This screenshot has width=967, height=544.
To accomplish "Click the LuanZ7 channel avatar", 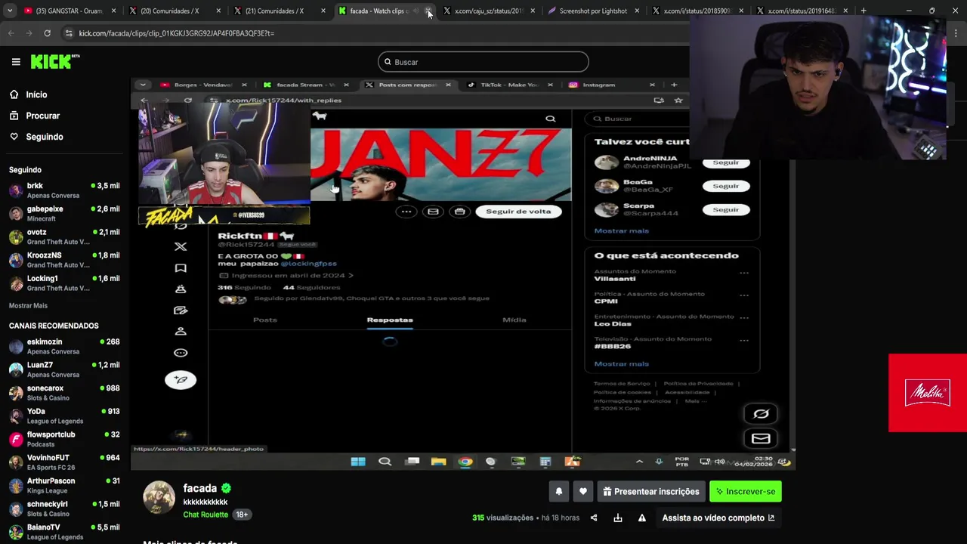I will (16, 369).
